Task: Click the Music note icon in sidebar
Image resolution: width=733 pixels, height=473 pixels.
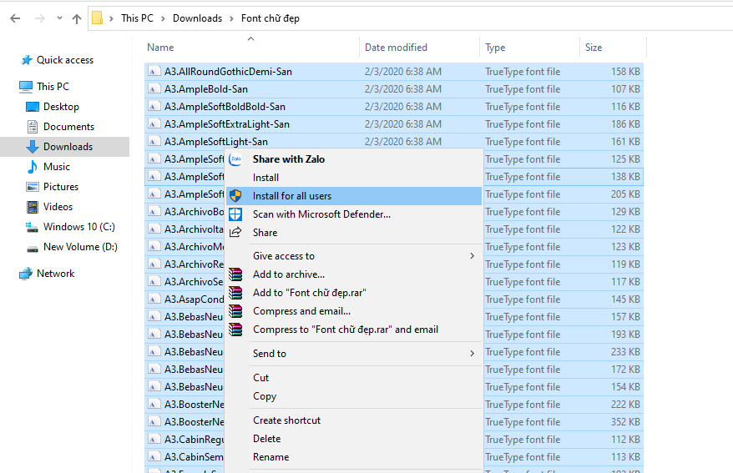Action: click(x=33, y=167)
